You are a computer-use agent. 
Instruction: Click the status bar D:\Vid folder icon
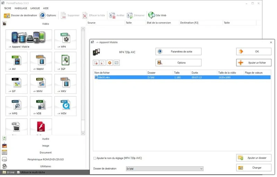(4, 172)
